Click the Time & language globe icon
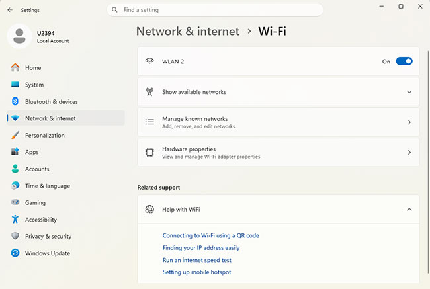The width and height of the screenshot is (430, 289). (x=15, y=185)
